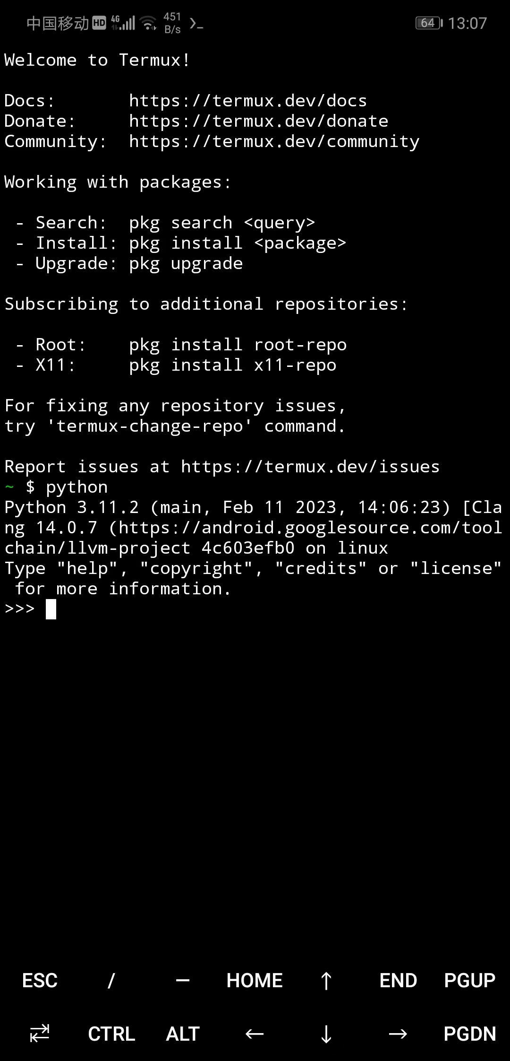Click the cursor at the Python >>> prompt

pyautogui.click(x=51, y=609)
